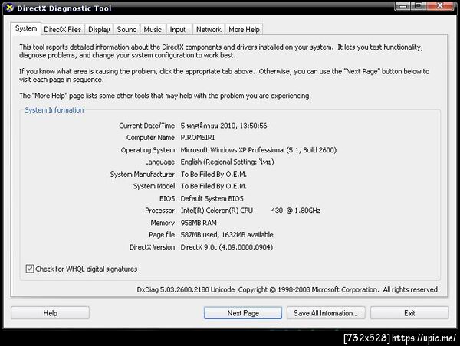Click the Exit button
The height and width of the screenshot is (346, 460).
(x=409, y=313)
